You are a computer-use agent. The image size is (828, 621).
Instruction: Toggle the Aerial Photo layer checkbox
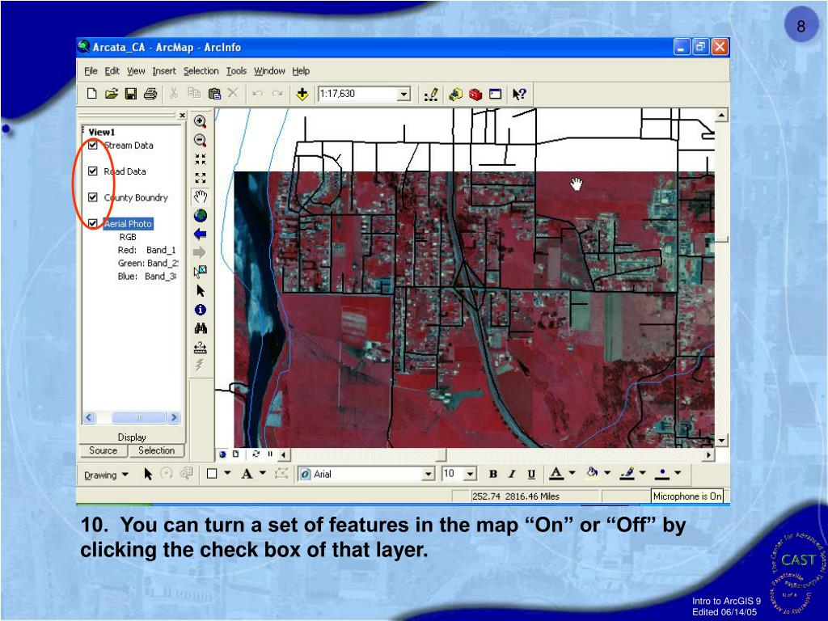(x=93, y=223)
